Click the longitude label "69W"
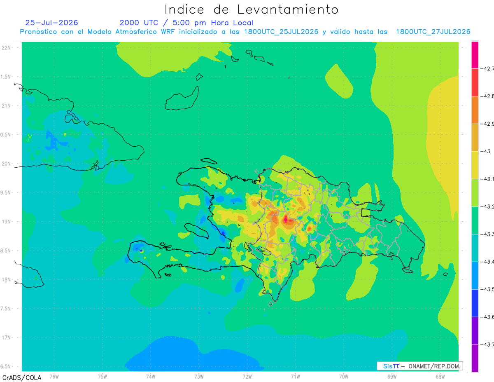 point(392,376)
